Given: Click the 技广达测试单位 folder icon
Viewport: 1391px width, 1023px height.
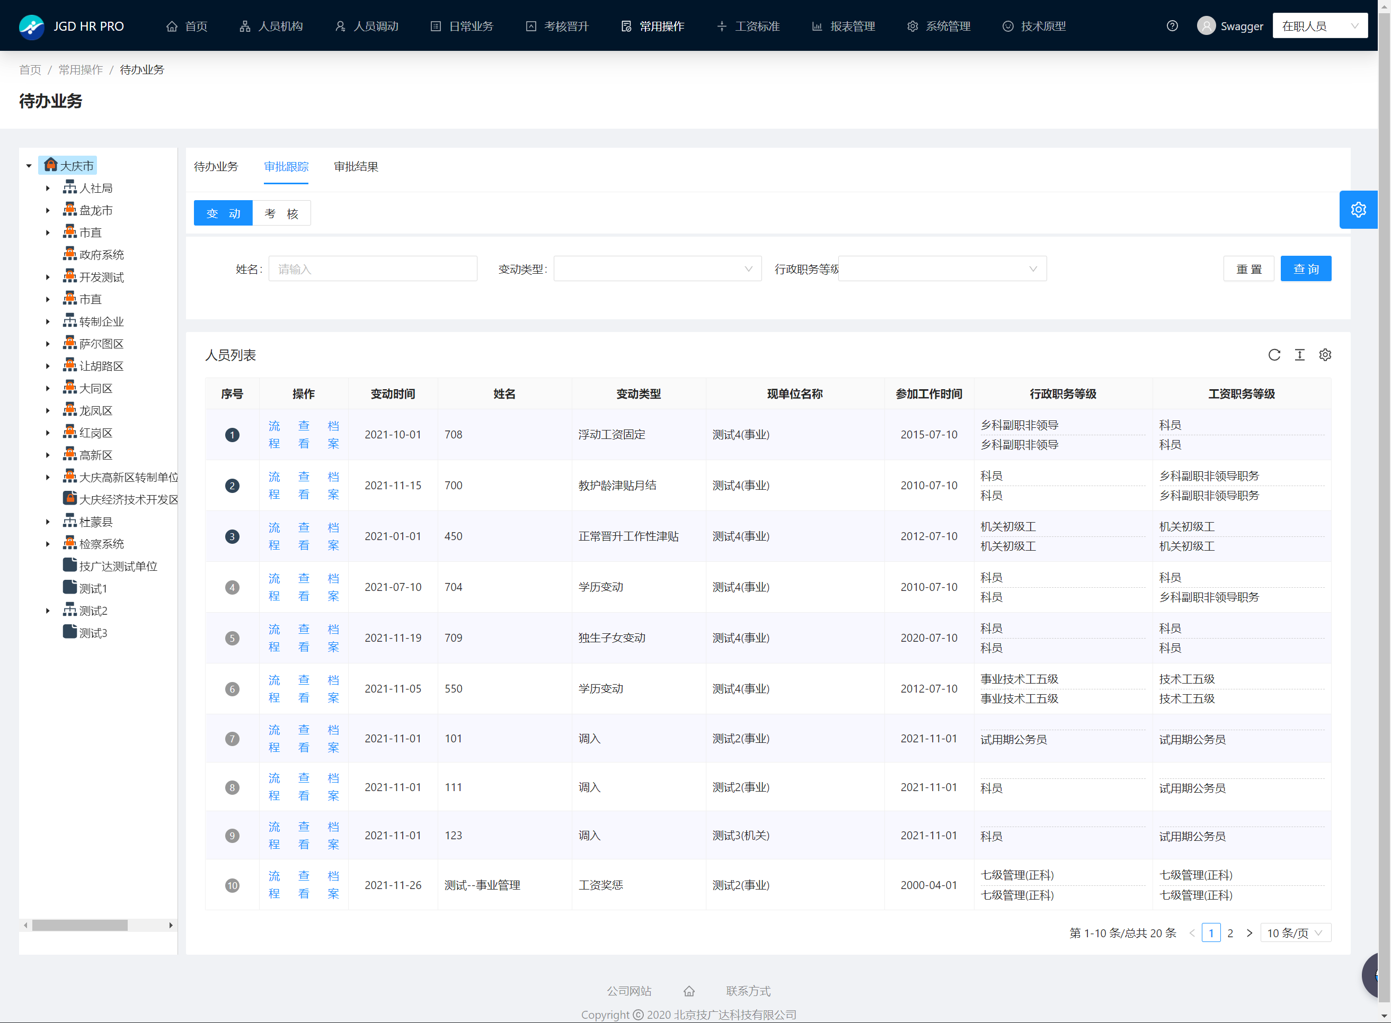Looking at the screenshot, I should 70,566.
